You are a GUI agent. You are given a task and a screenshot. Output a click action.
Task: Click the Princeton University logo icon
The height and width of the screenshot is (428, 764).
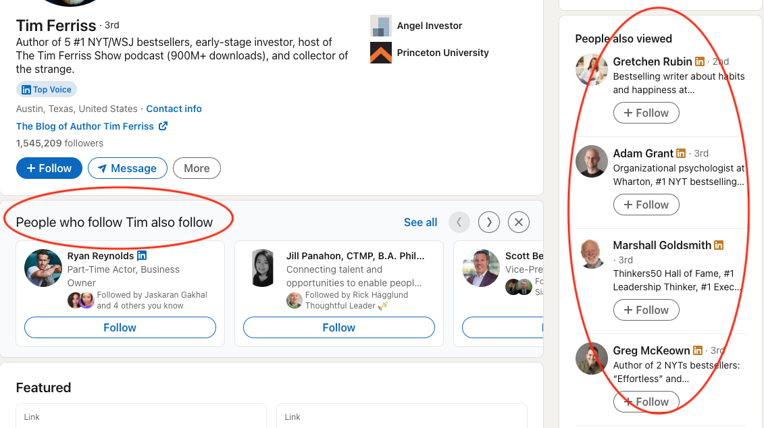click(381, 53)
